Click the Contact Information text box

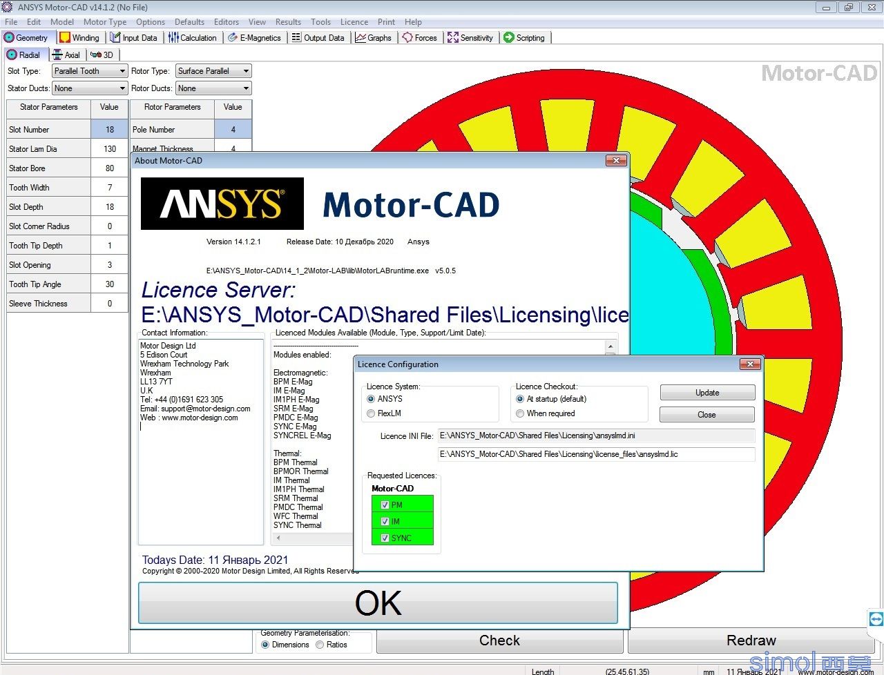click(201, 442)
